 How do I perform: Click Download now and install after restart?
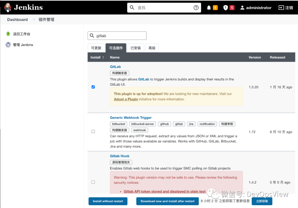[x=167, y=201]
